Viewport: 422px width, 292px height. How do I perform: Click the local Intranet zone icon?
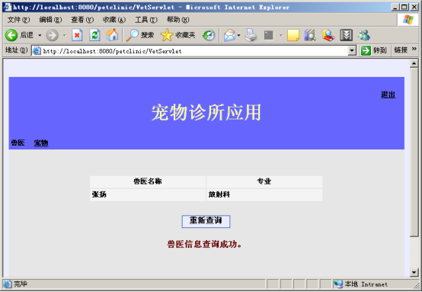pyautogui.click(x=338, y=284)
